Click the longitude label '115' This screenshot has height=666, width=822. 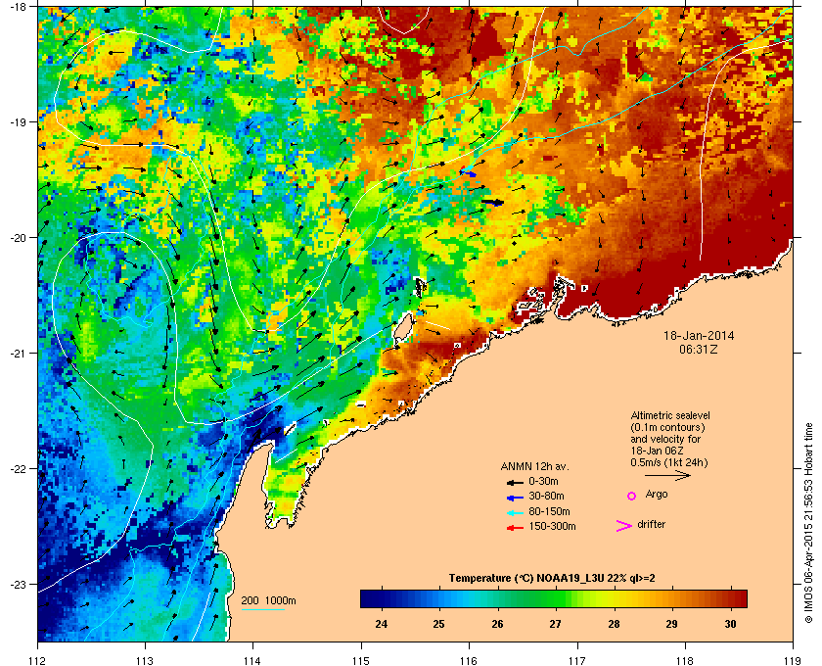[x=361, y=661]
